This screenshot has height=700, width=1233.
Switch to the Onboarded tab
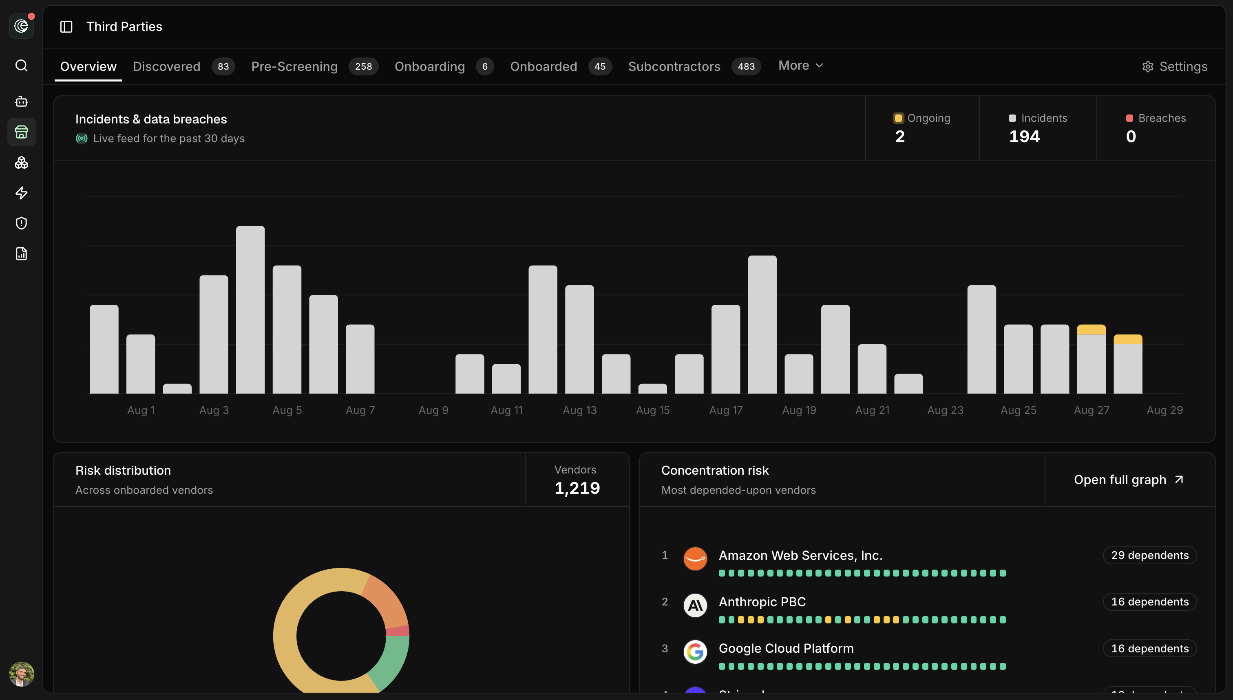[x=561, y=66]
